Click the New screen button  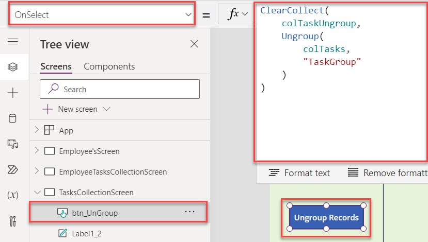tap(70, 109)
